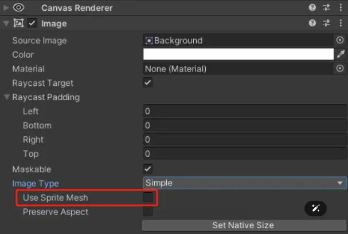Click the Background sprite icon in Source Image
The height and width of the screenshot is (234, 348).
coord(149,41)
